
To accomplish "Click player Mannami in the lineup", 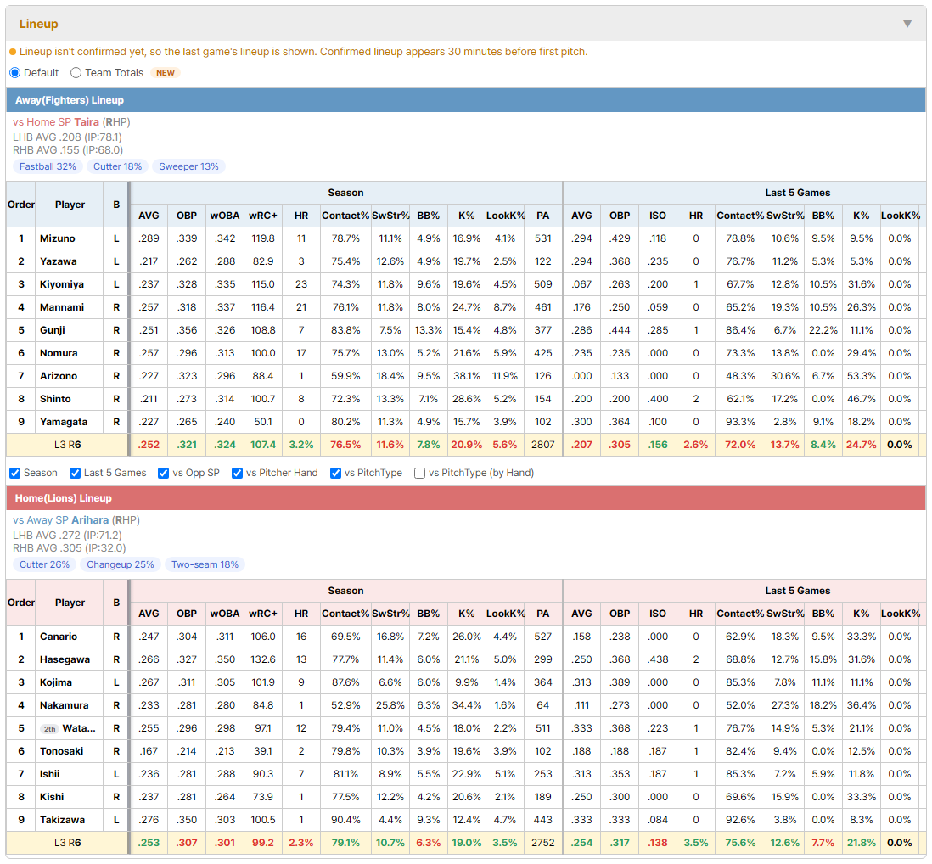I will [x=62, y=307].
